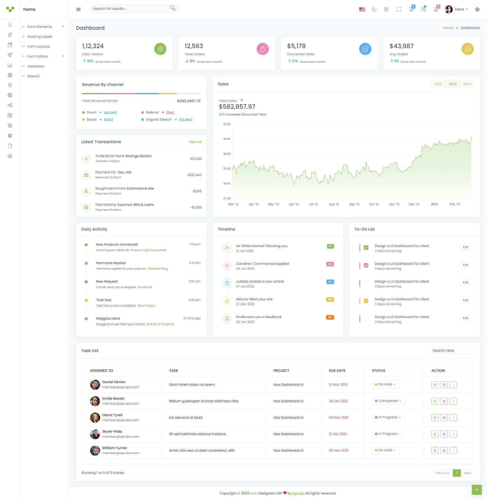Check the last To-Do item checkbox
This screenshot has height=500, width=487.
coord(366,318)
